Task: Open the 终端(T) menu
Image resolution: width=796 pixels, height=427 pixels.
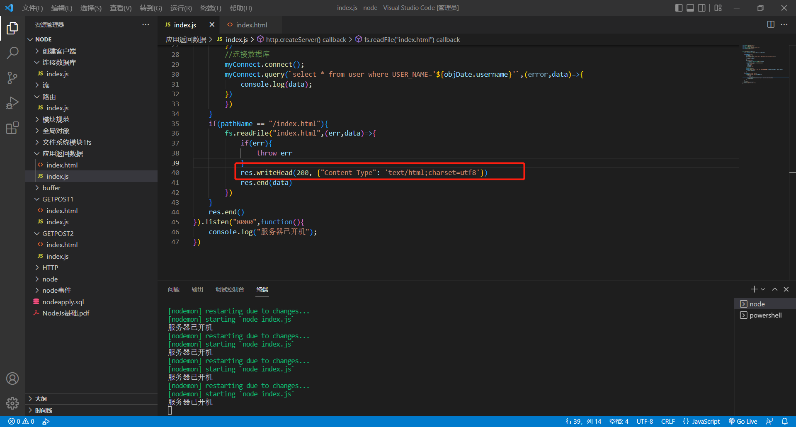Action: point(211,8)
